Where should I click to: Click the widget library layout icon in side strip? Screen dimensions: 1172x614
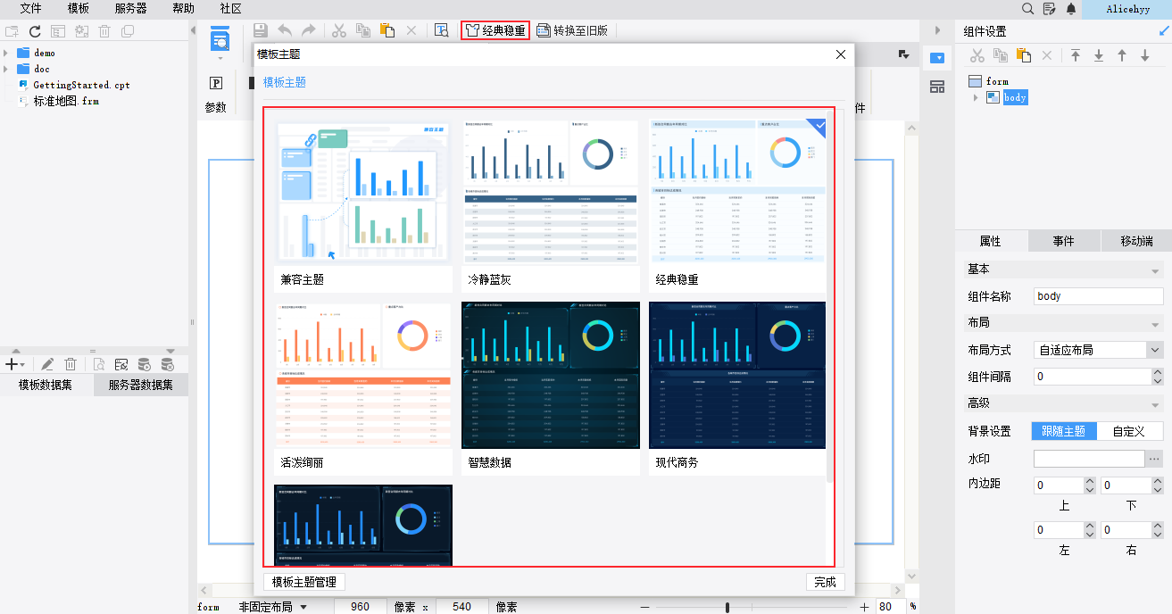(937, 87)
